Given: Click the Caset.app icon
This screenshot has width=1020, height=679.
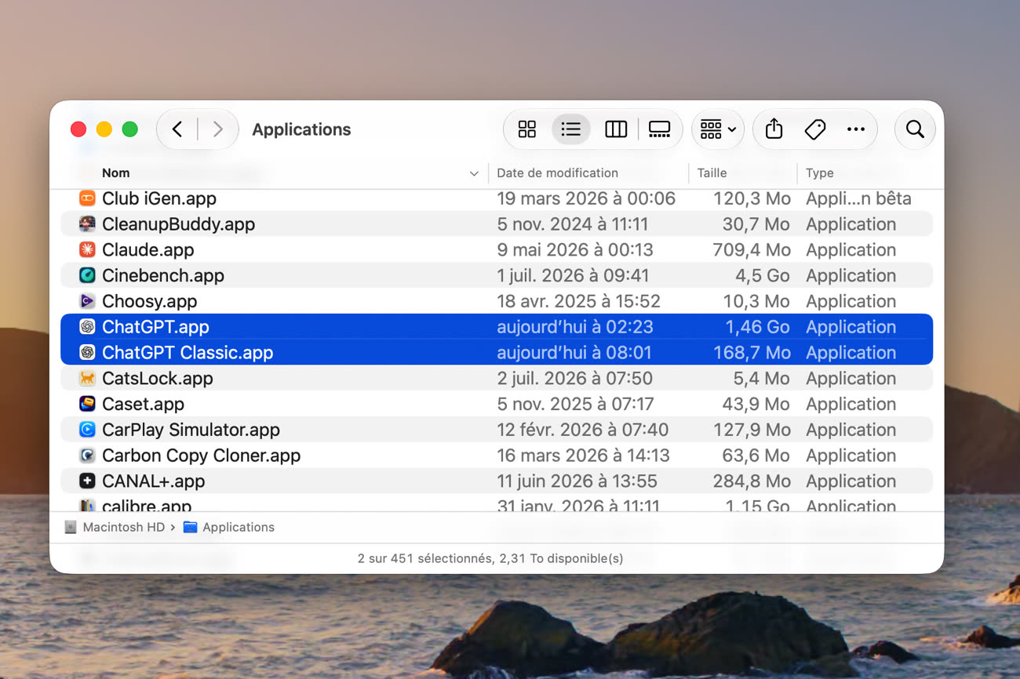Looking at the screenshot, I should [87, 404].
